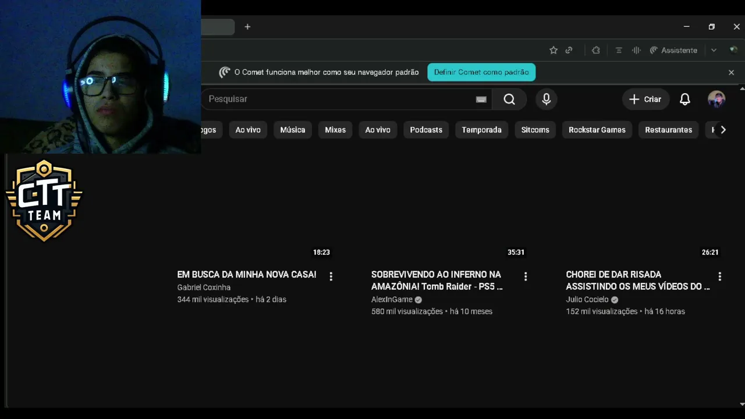Image resolution: width=745 pixels, height=419 pixels.
Task: Open options for the Tomb Raider video
Action: (525, 276)
